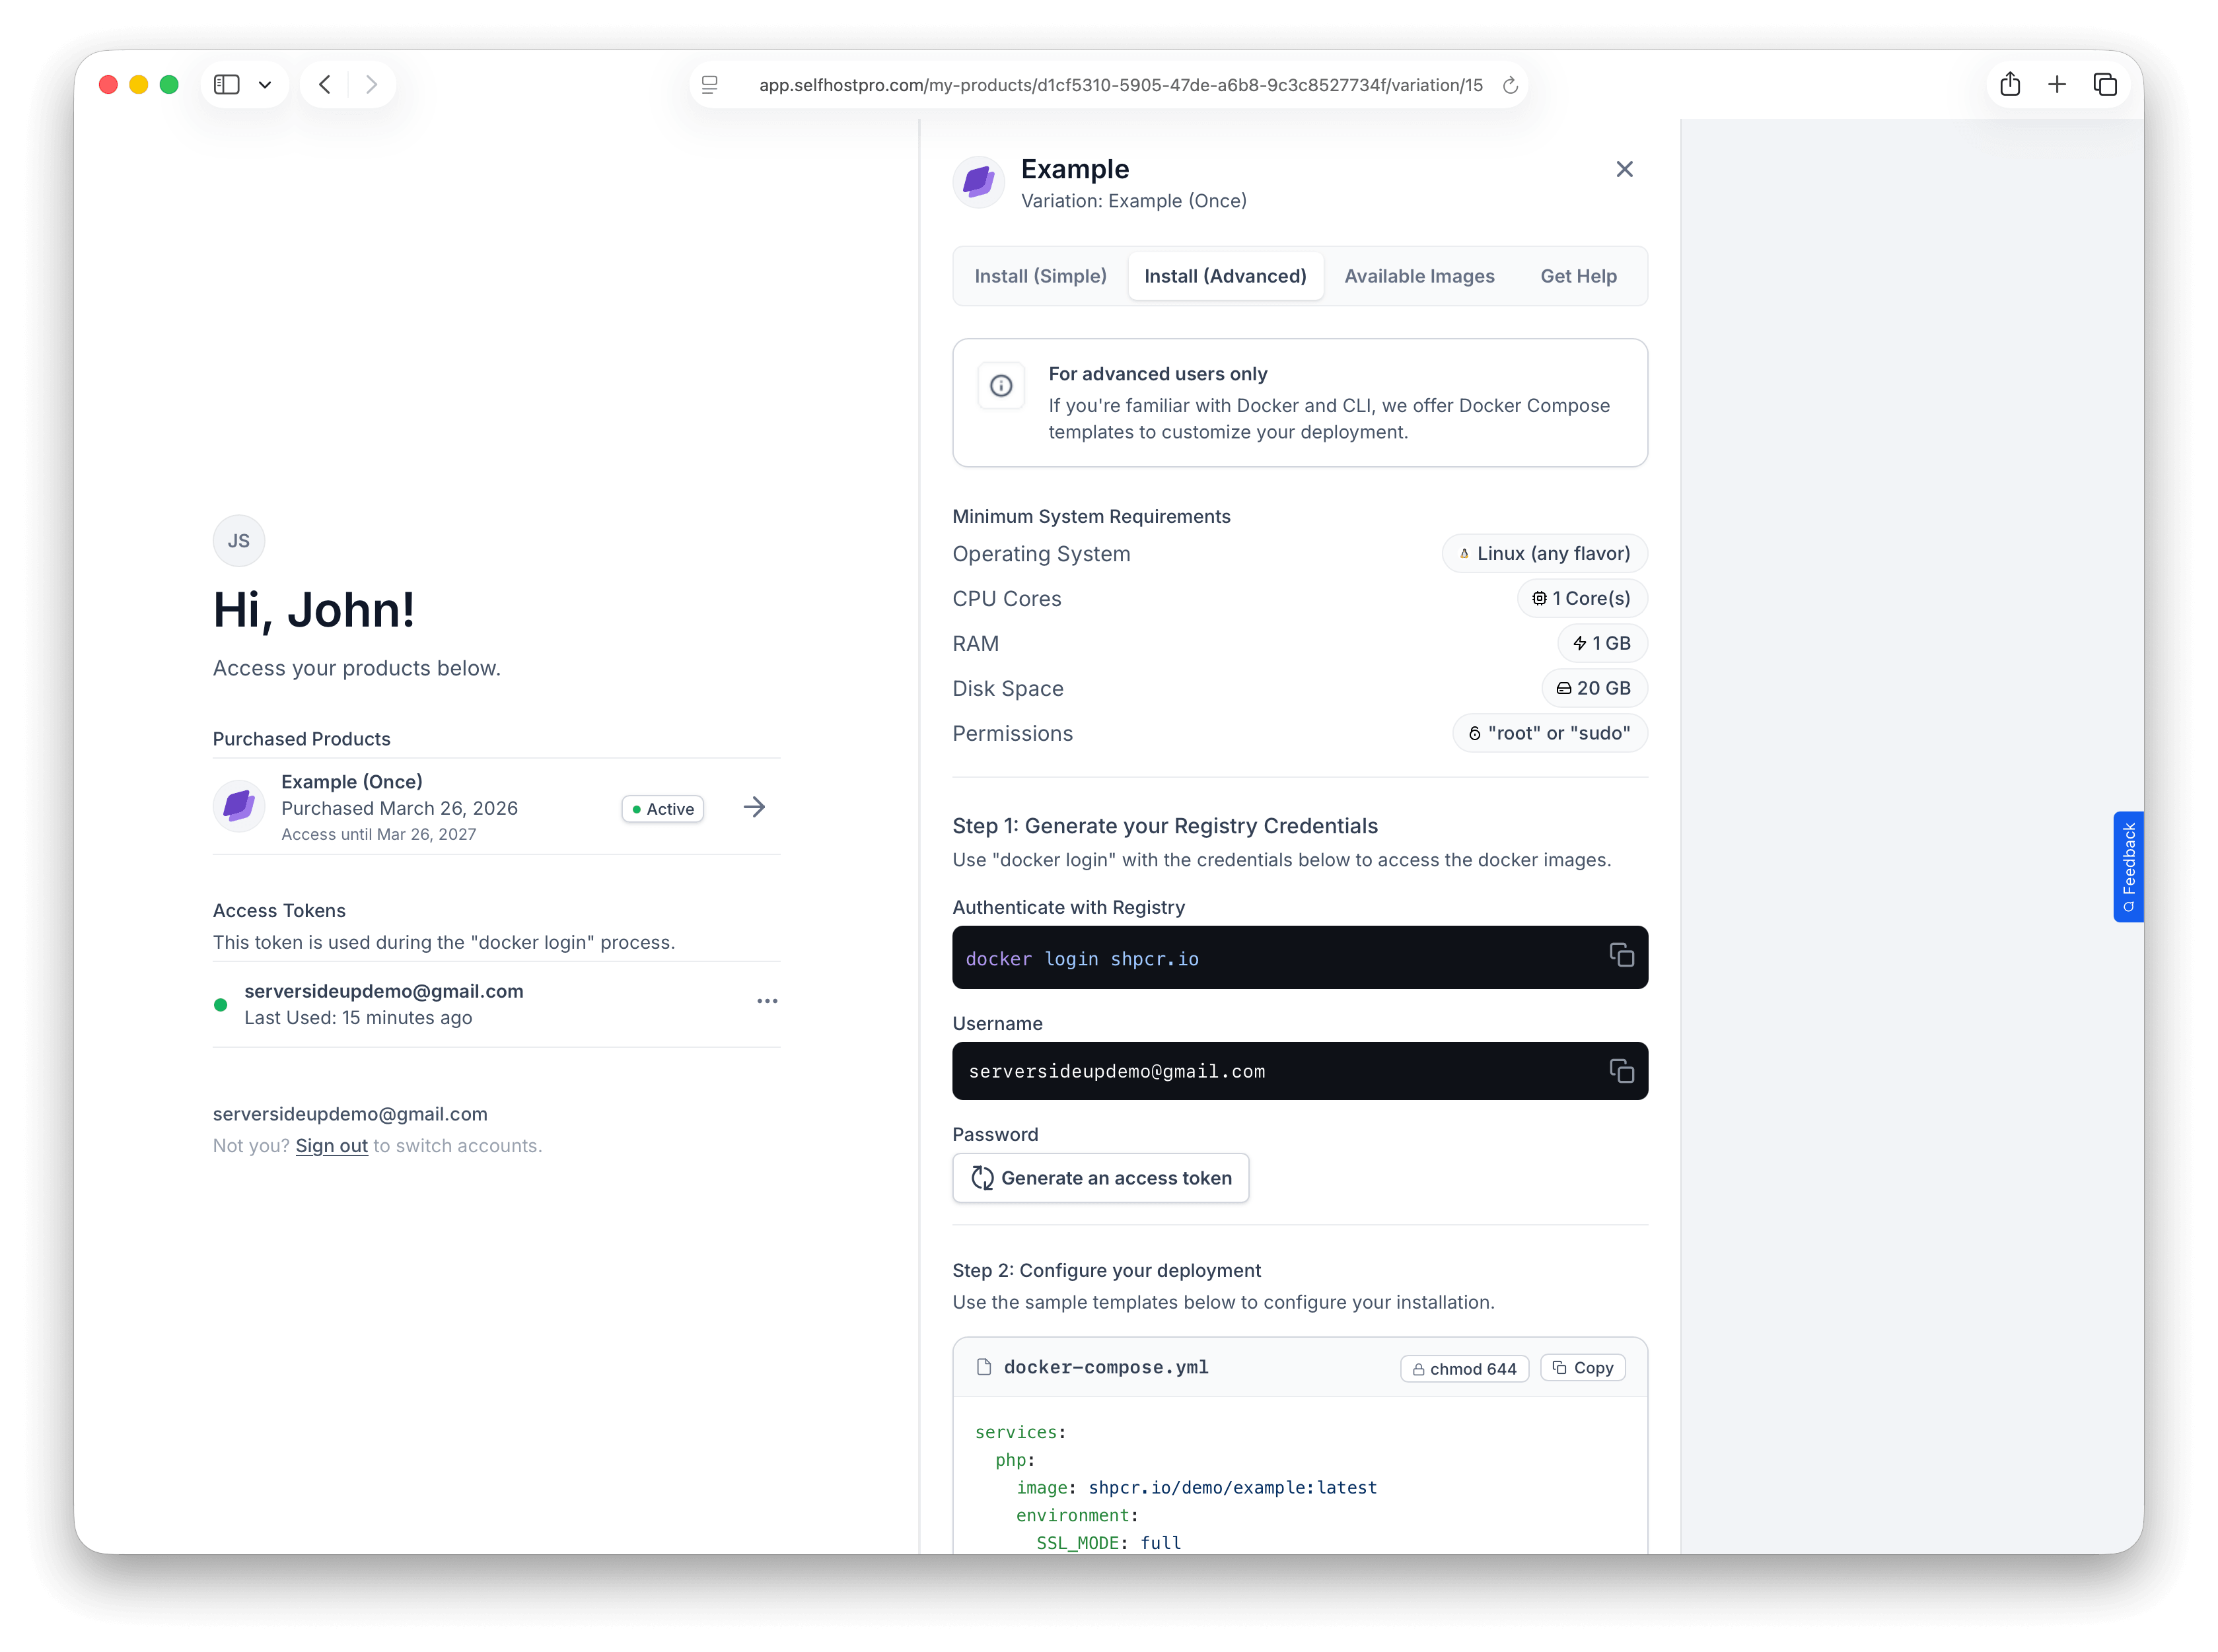Image resolution: width=2218 pixels, height=1652 pixels.
Task: Select the Get Help tab
Action: click(x=1578, y=276)
